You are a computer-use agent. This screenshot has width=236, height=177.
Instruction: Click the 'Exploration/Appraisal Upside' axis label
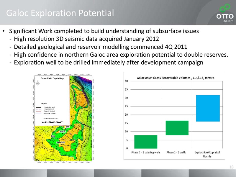coord(207,154)
